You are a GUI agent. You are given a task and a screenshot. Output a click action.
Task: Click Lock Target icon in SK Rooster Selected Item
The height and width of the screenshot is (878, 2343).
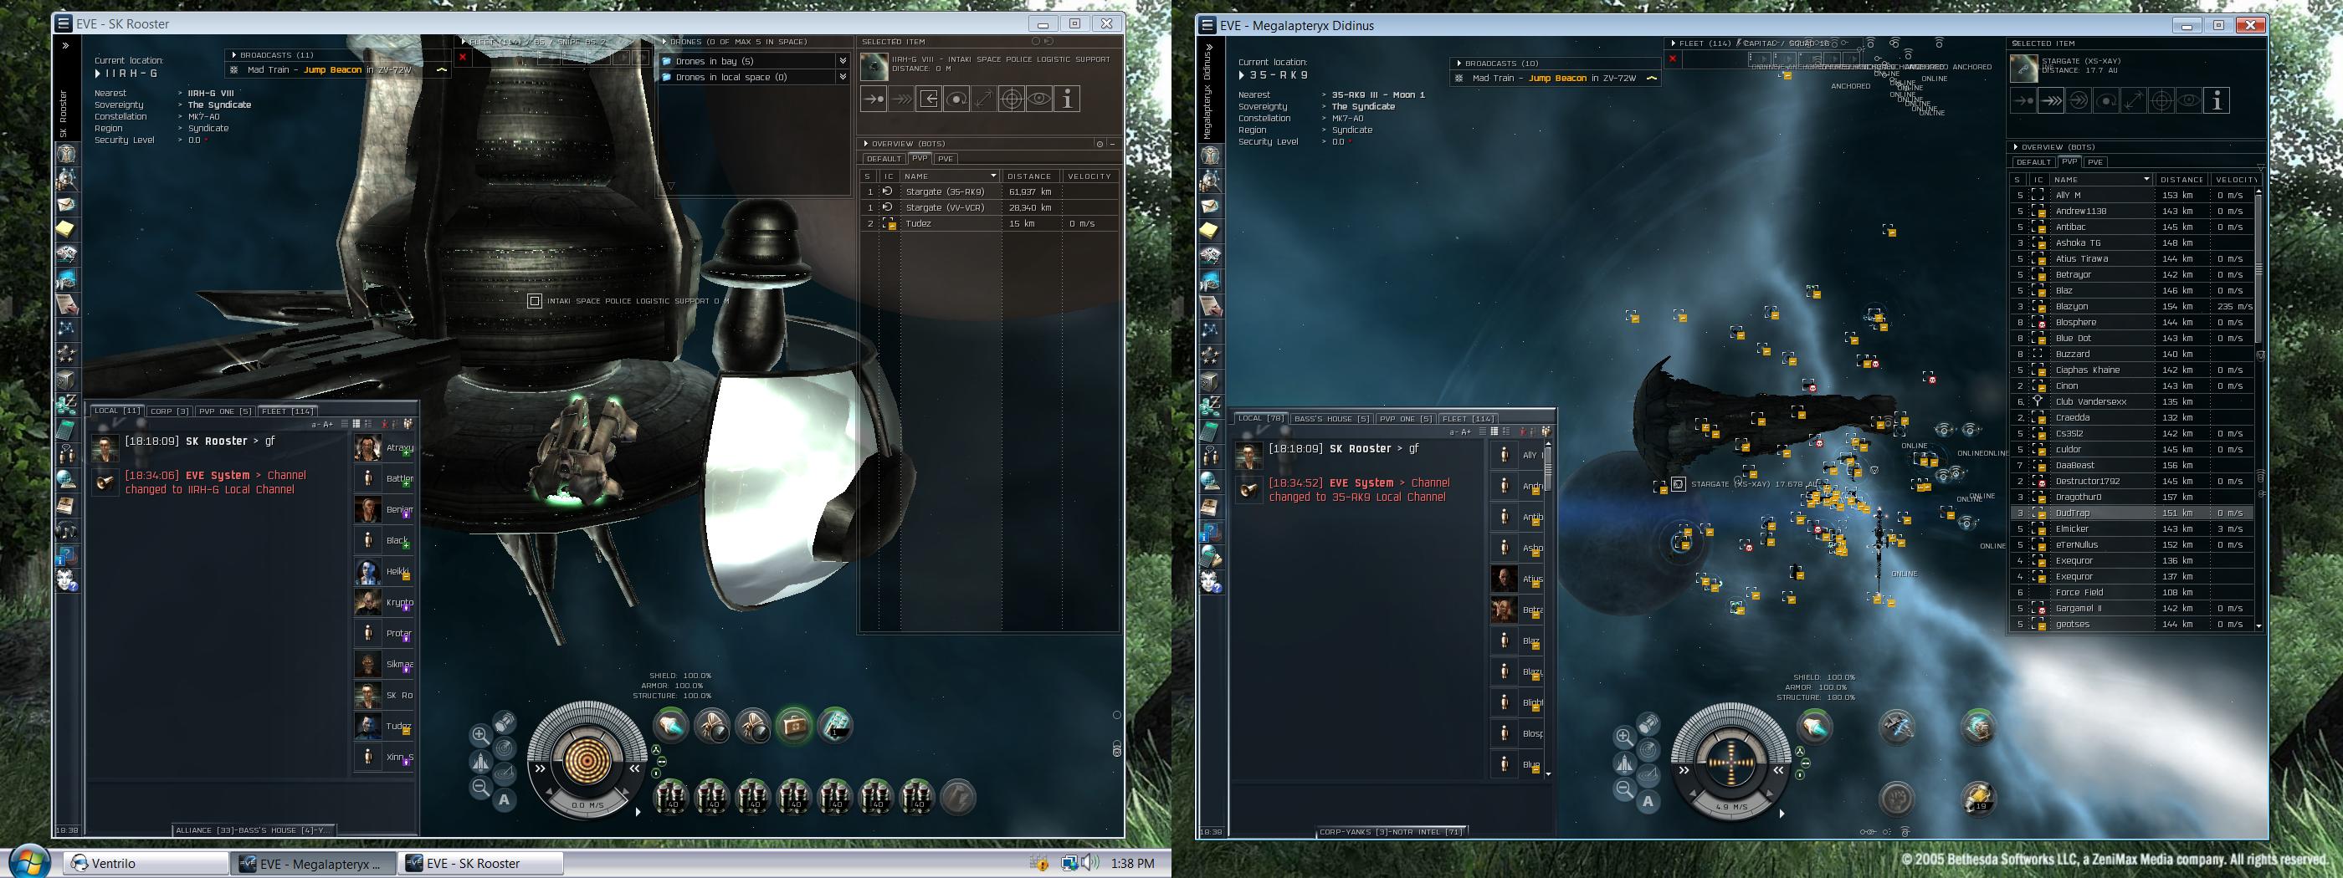(1012, 99)
